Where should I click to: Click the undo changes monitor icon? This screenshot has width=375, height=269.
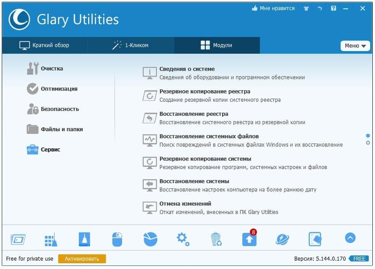tap(150, 208)
